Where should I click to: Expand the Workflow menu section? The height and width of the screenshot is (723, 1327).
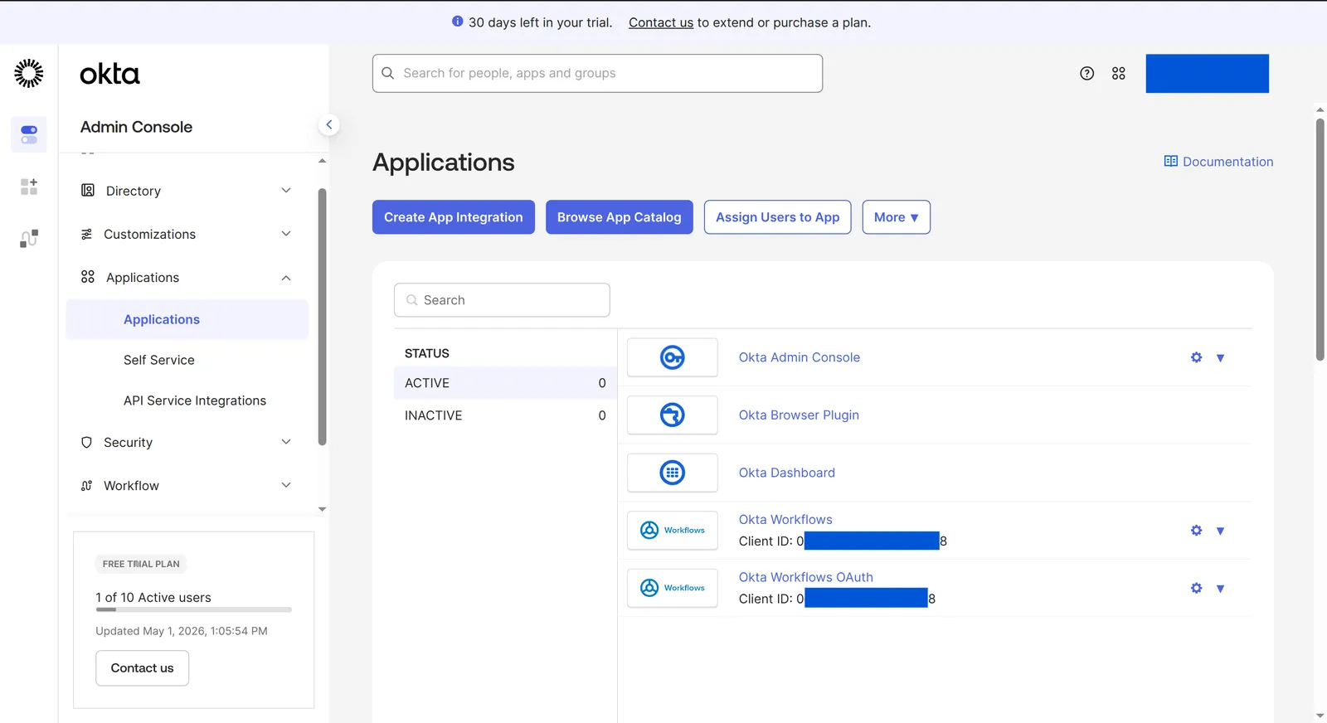point(187,486)
